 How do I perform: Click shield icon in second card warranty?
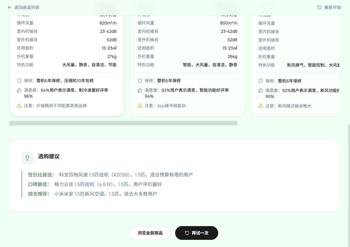[140, 81]
